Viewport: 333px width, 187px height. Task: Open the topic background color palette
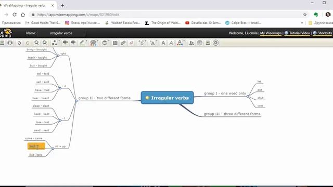coord(94,43)
